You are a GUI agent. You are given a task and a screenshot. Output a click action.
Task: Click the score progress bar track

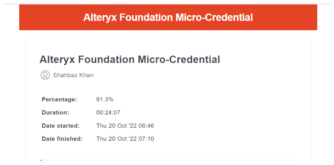coord(170,160)
